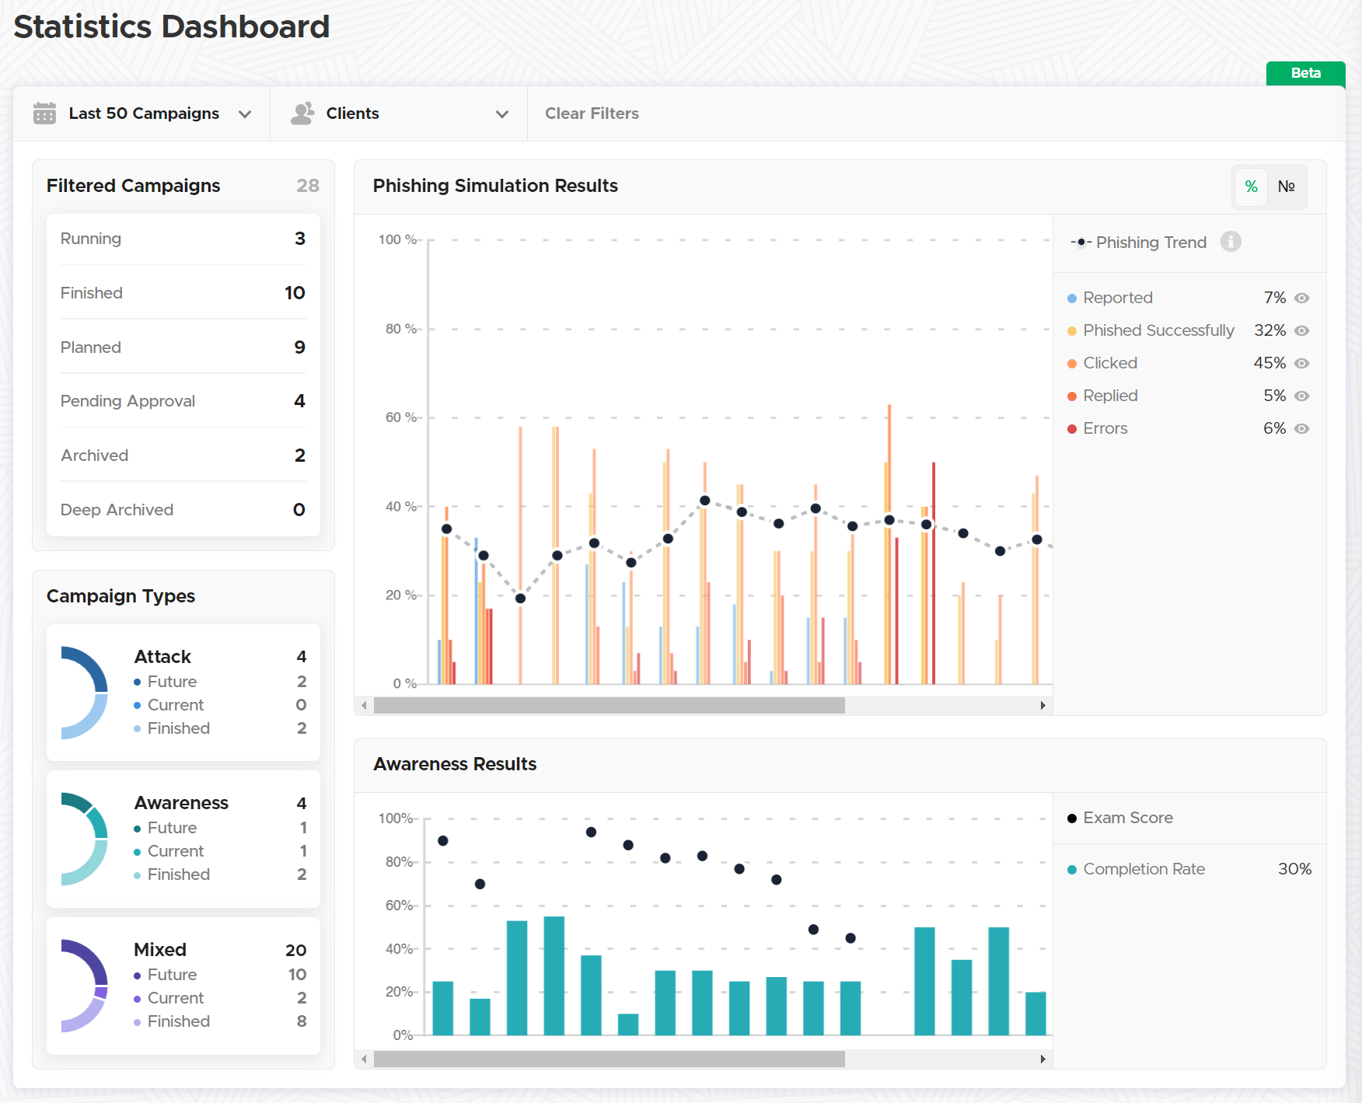
Task: Expand the Last 50 Campaigns dropdown
Action: coord(245,114)
